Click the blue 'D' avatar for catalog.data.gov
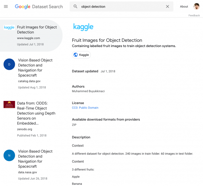This screenshot has height=186, width=203. [9, 64]
